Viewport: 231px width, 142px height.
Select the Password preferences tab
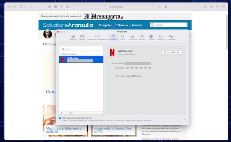(x=113, y=37)
